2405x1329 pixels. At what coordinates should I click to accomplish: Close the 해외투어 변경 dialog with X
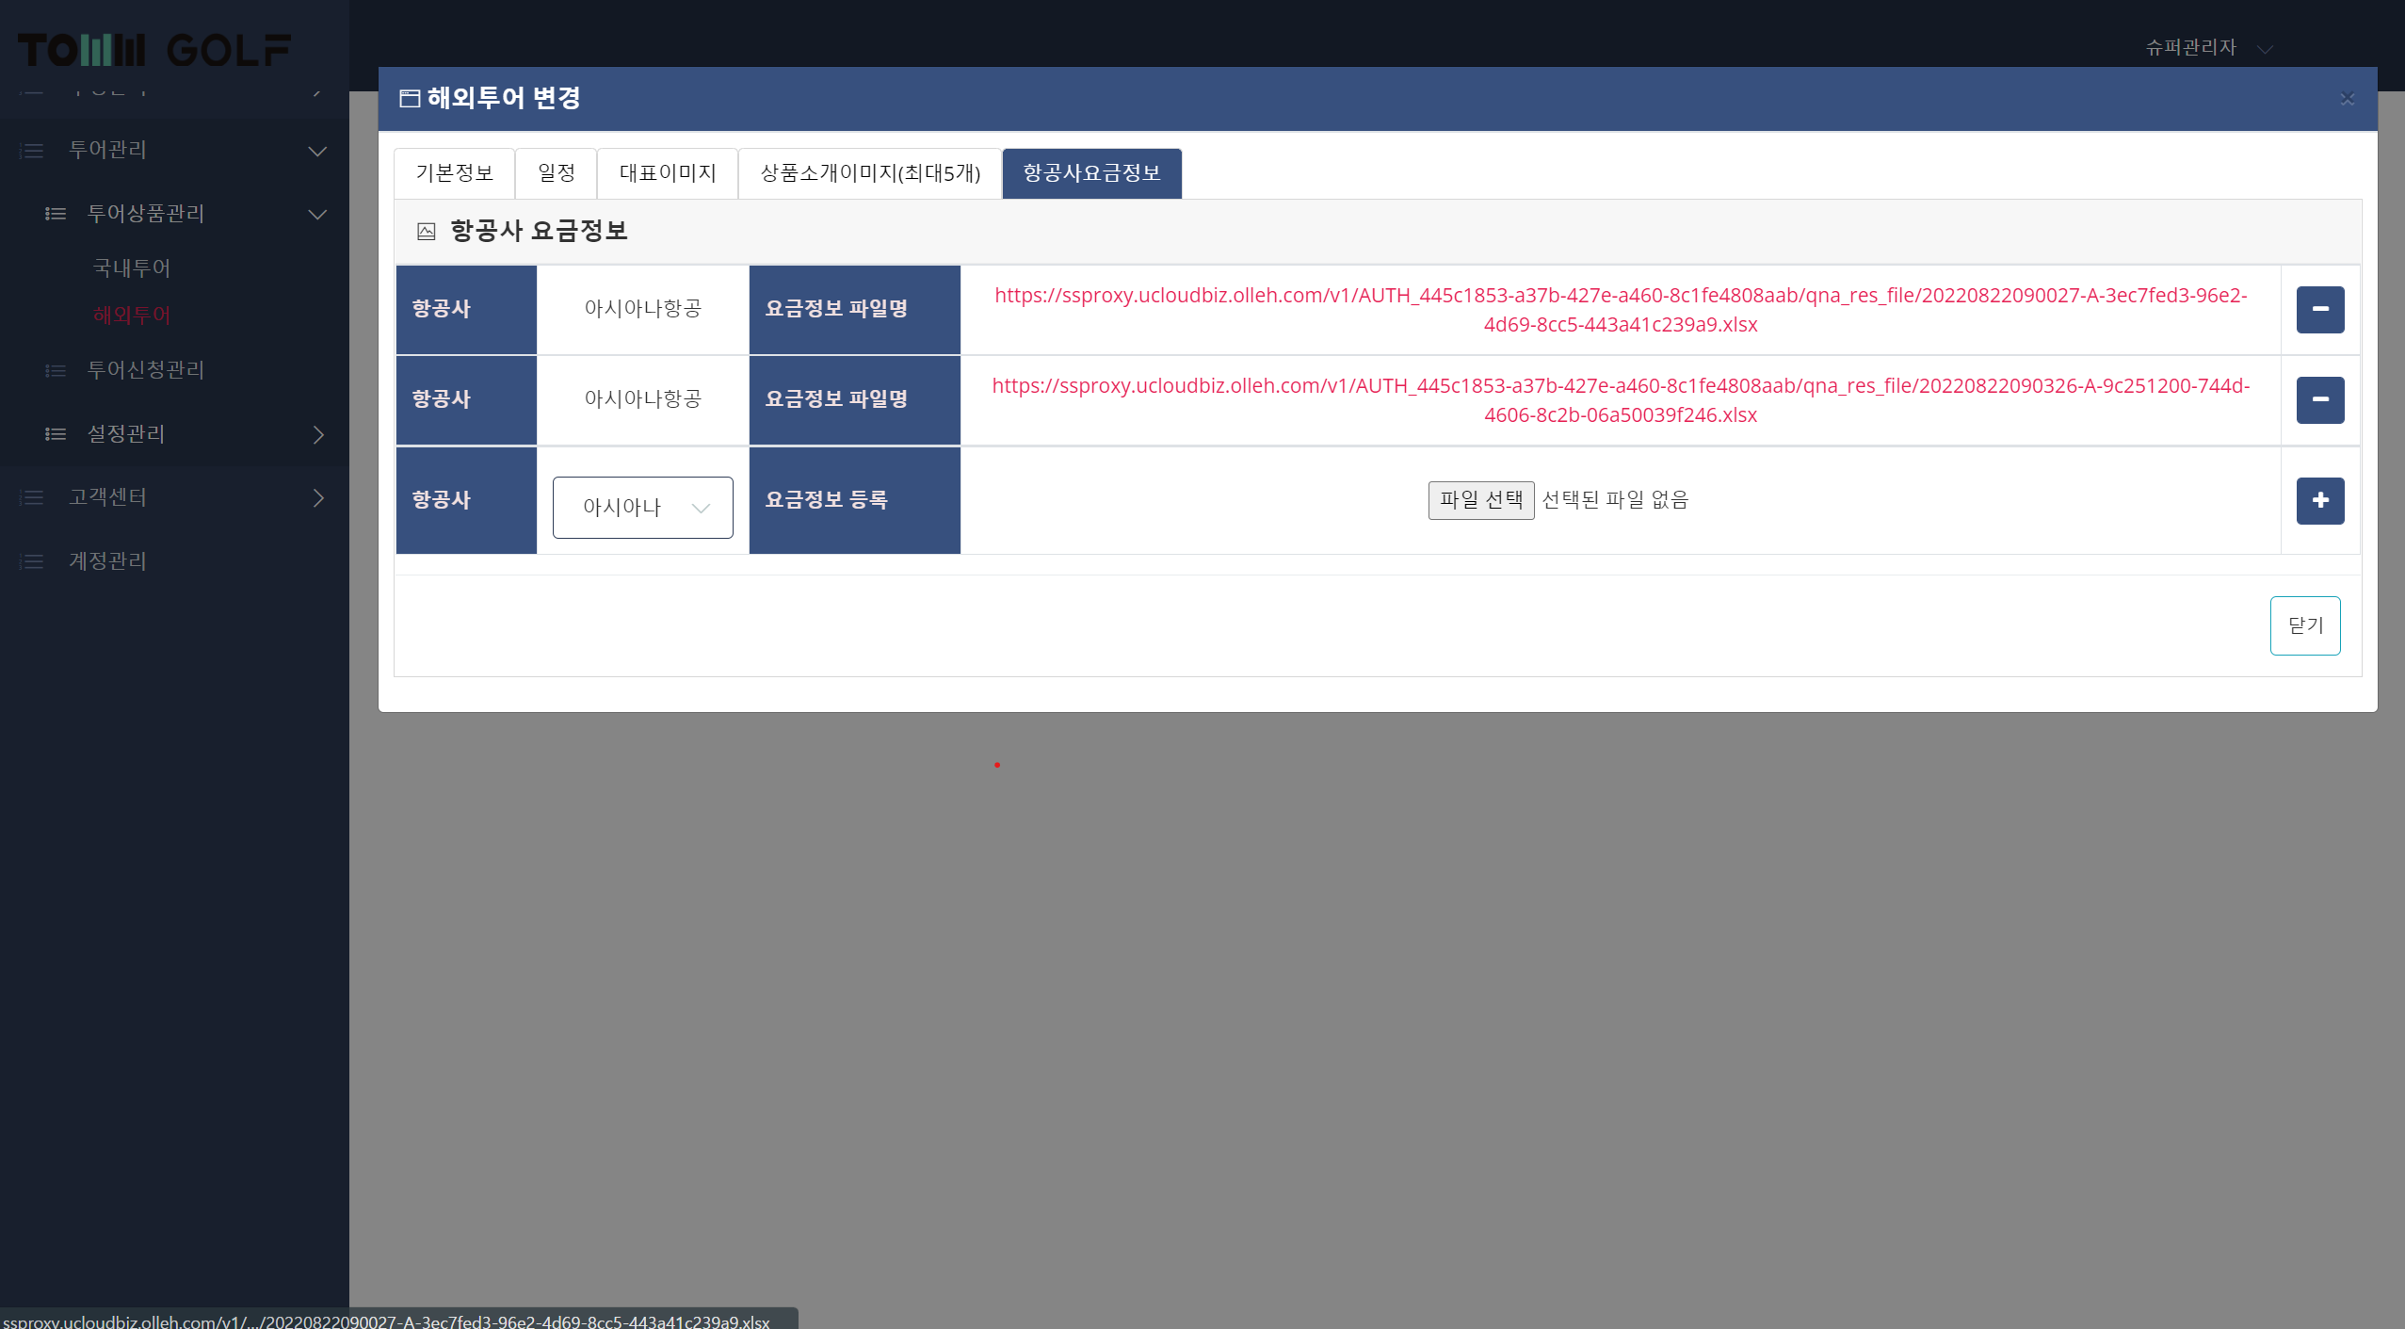[2347, 98]
